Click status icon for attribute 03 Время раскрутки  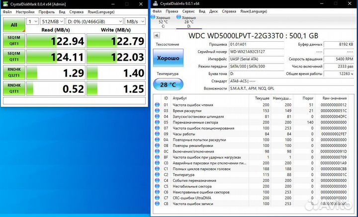click(x=157, y=111)
